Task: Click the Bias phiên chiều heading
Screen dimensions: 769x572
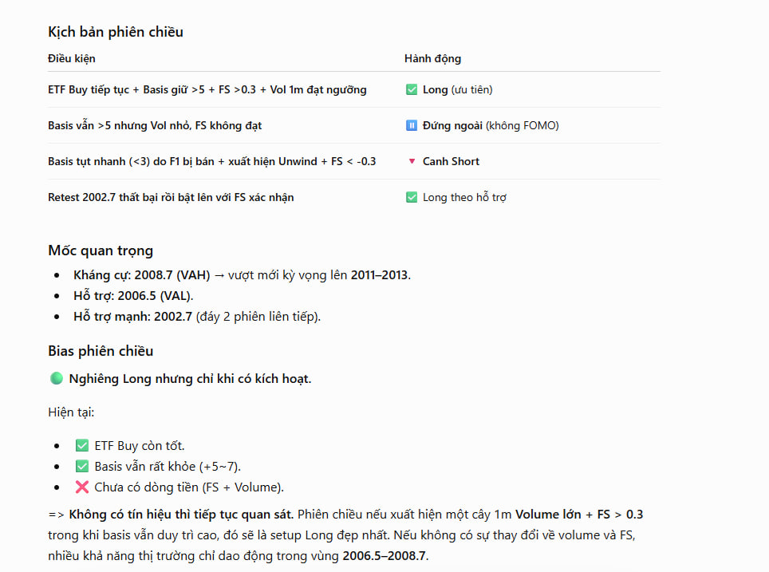Action: click(101, 351)
